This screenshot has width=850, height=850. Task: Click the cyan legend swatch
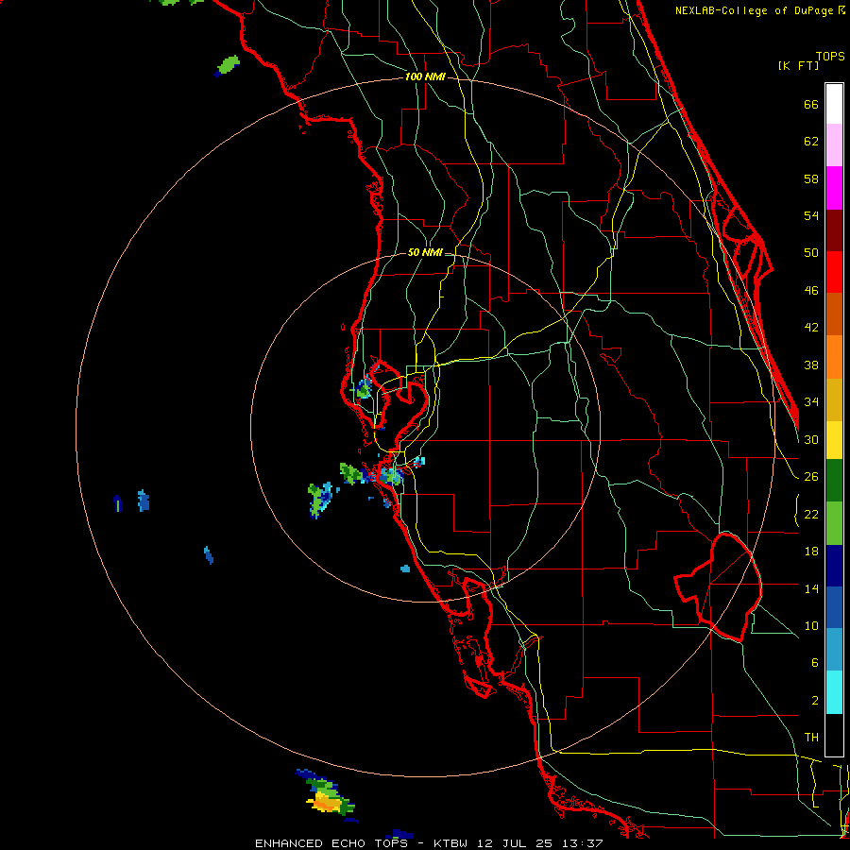click(834, 692)
